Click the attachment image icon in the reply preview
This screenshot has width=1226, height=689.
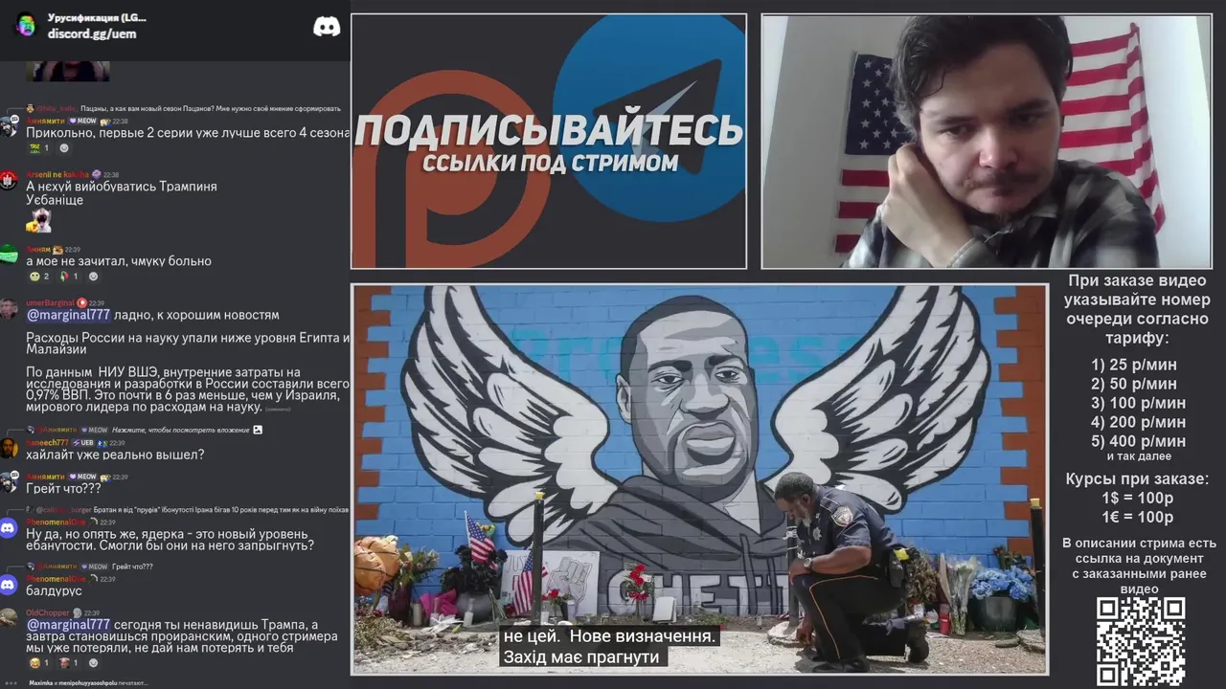pos(257,430)
